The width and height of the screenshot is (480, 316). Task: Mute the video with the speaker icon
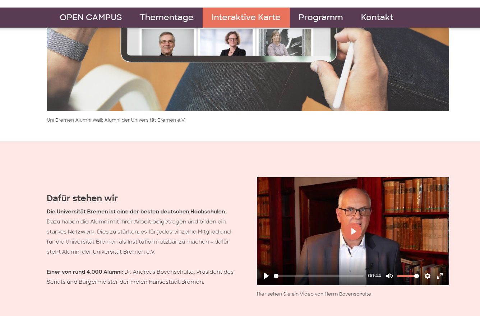(x=389, y=276)
